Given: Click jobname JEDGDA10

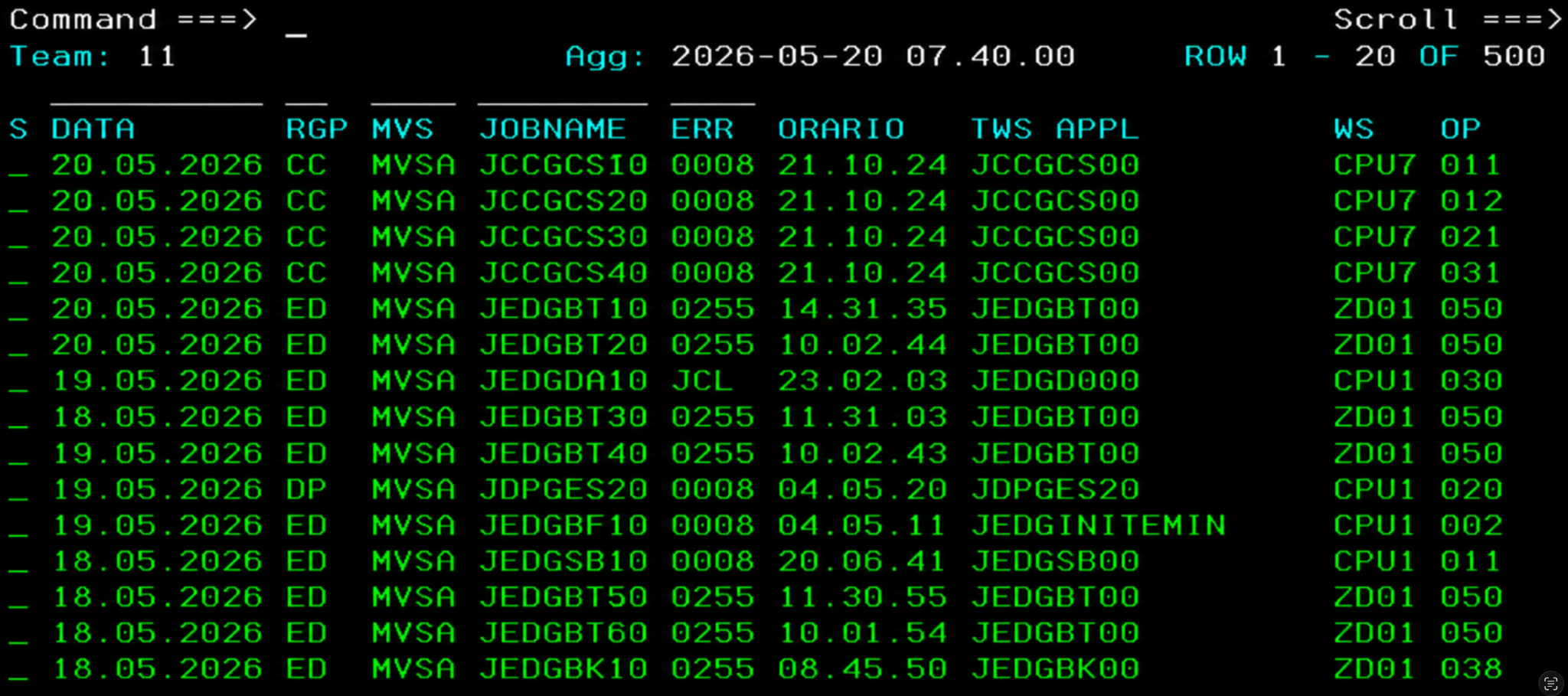Looking at the screenshot, I should (563, 381).
